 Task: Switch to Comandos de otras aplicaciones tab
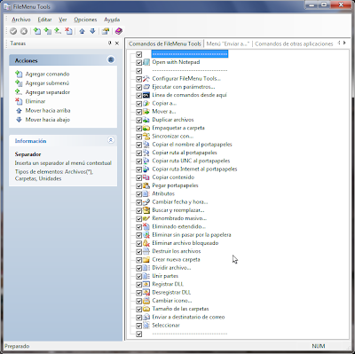coord(294,43)
